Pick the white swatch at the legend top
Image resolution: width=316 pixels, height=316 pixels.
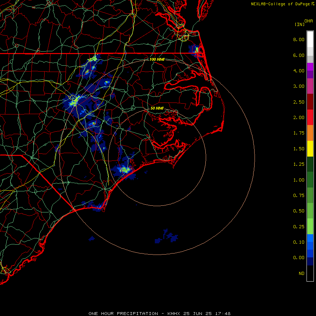click(x=310, y=39)
